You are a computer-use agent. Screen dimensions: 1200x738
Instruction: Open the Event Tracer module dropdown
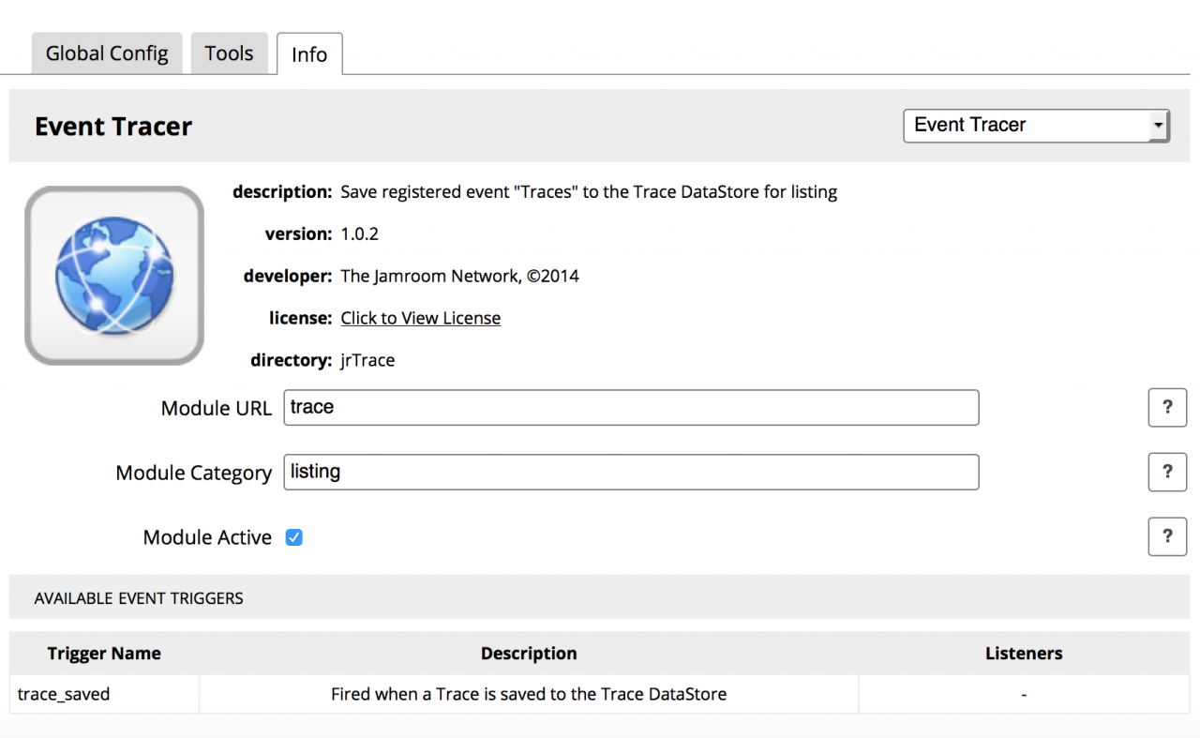1036,125
